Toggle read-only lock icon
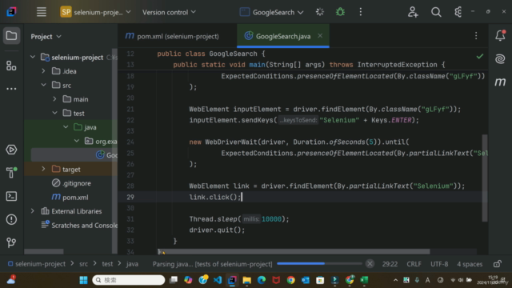The image size is (512, 288). (498, 264)
